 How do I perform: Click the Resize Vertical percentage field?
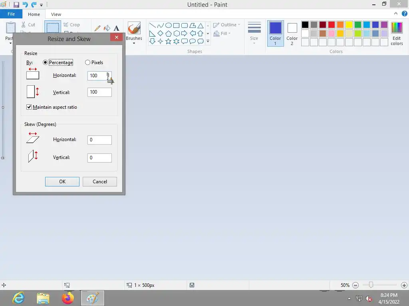[x=99, y=92]
